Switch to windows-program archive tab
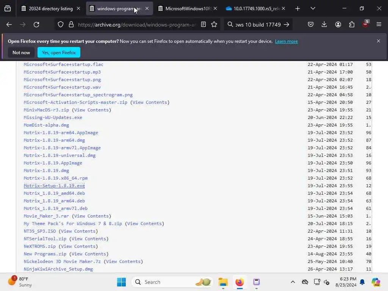 pyautogui.click(x=119, y=8)
